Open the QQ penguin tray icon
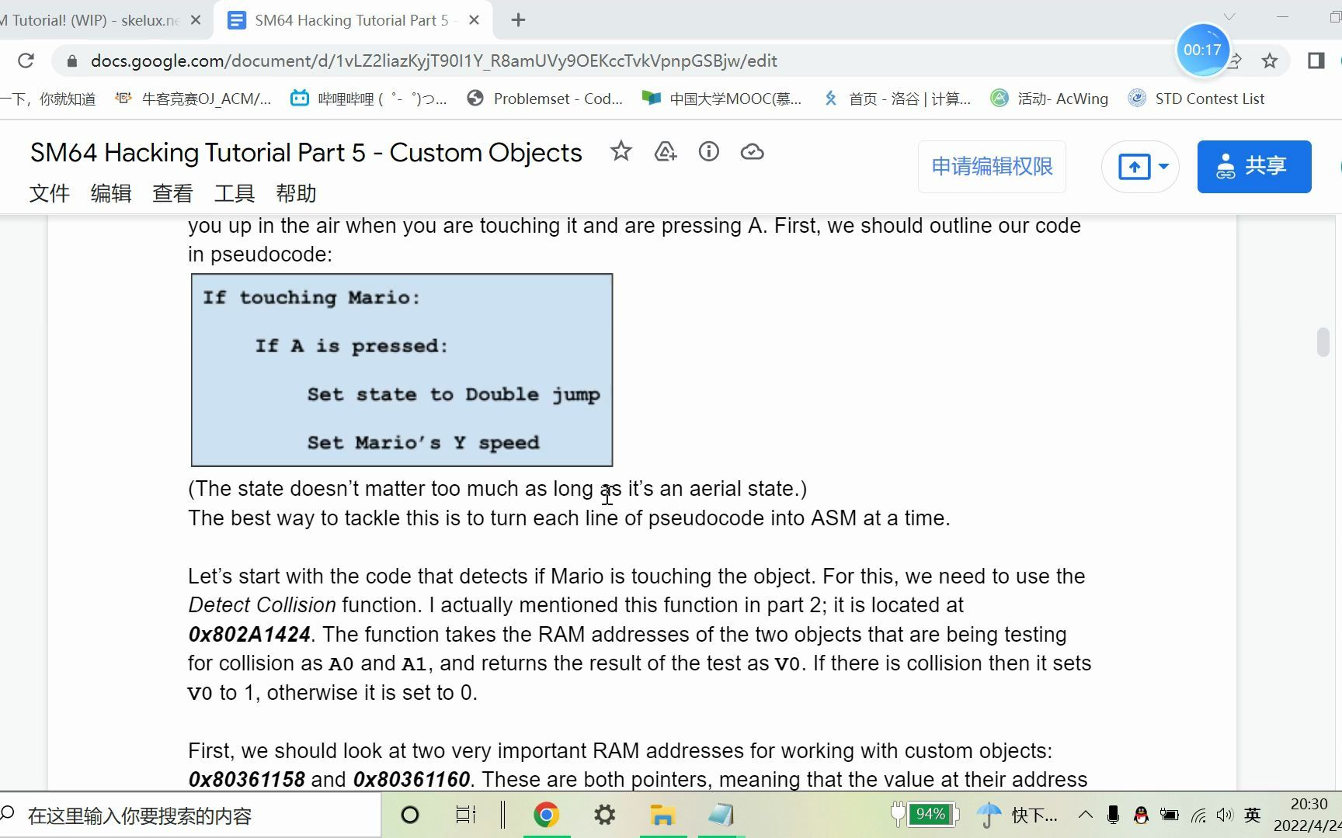 pos(1141,815)
